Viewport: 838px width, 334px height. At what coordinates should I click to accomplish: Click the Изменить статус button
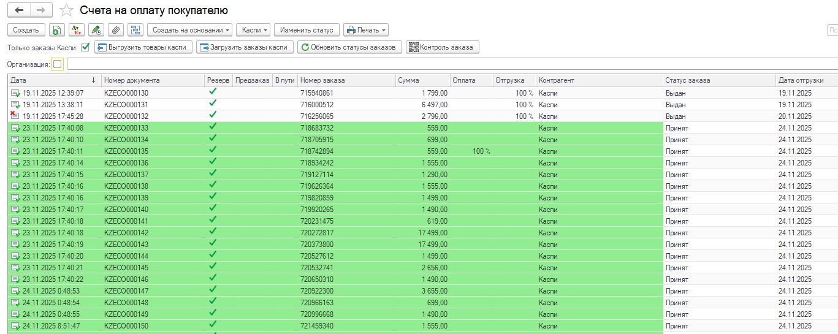(x=307, y=30)
